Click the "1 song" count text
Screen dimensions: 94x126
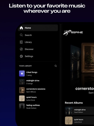point(29,75)
